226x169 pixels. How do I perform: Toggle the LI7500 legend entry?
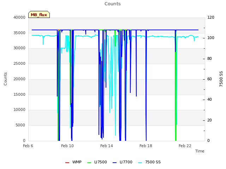click(97, 162)
